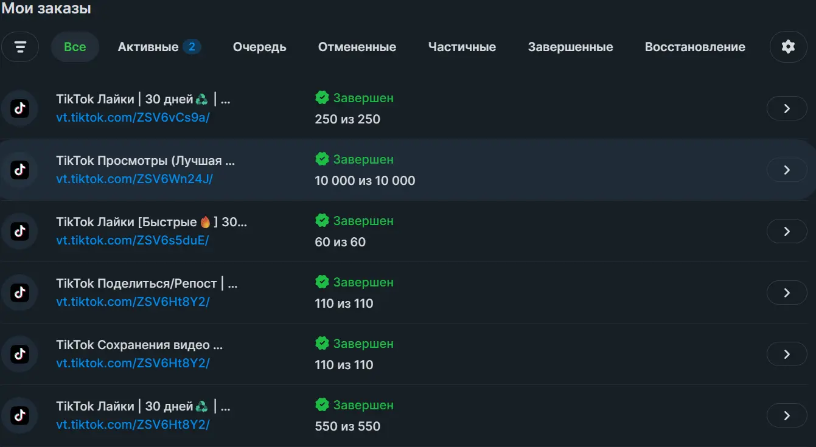Expand the order with 550 из 550
This screenshot has width=816, height=447.
[787, 415]
